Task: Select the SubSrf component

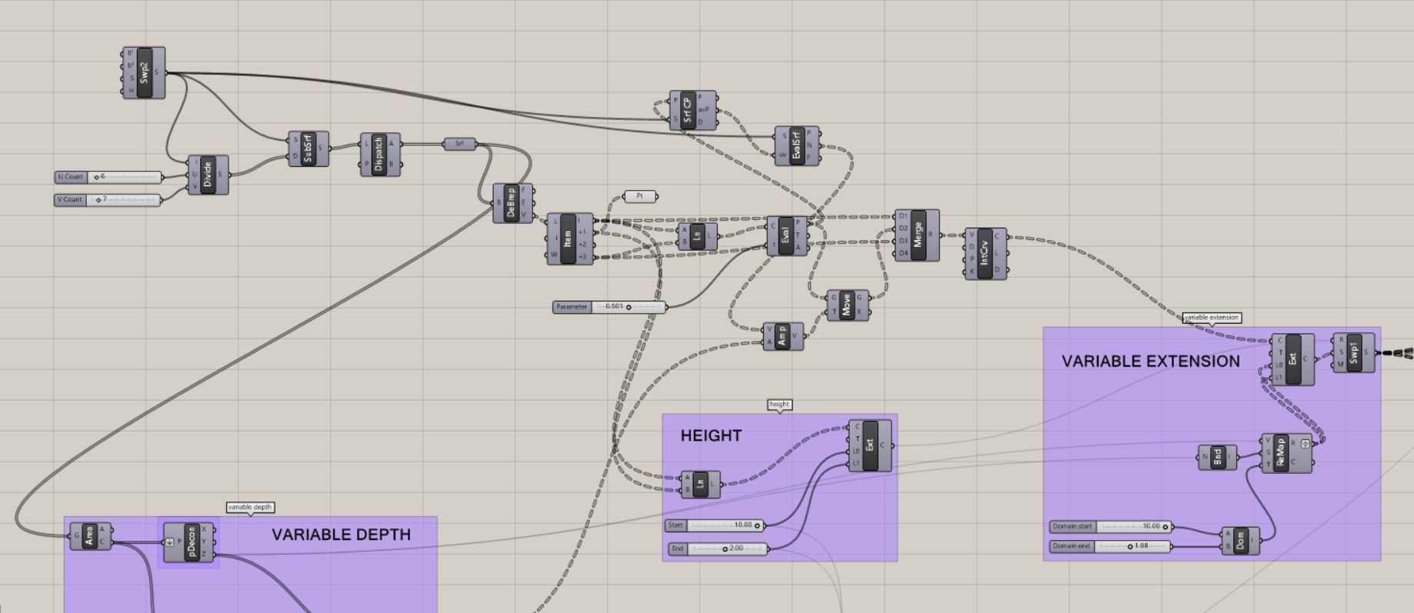Action: click(308, 148)
